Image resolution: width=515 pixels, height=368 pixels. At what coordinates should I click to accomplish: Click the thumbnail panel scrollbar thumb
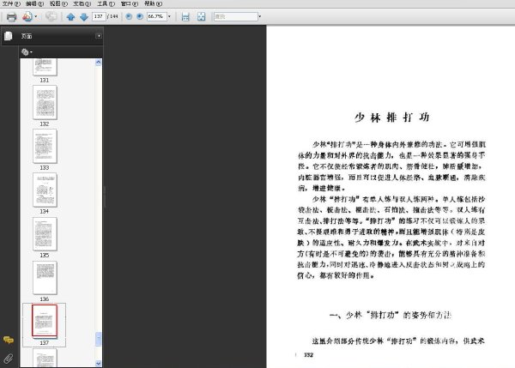[x=98, y=339]
